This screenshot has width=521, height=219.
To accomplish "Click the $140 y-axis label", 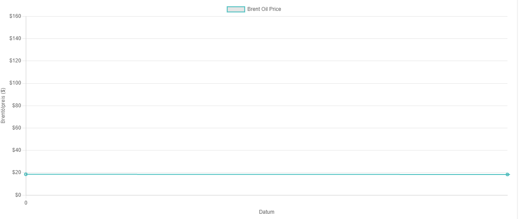I will tap(15, 38).
